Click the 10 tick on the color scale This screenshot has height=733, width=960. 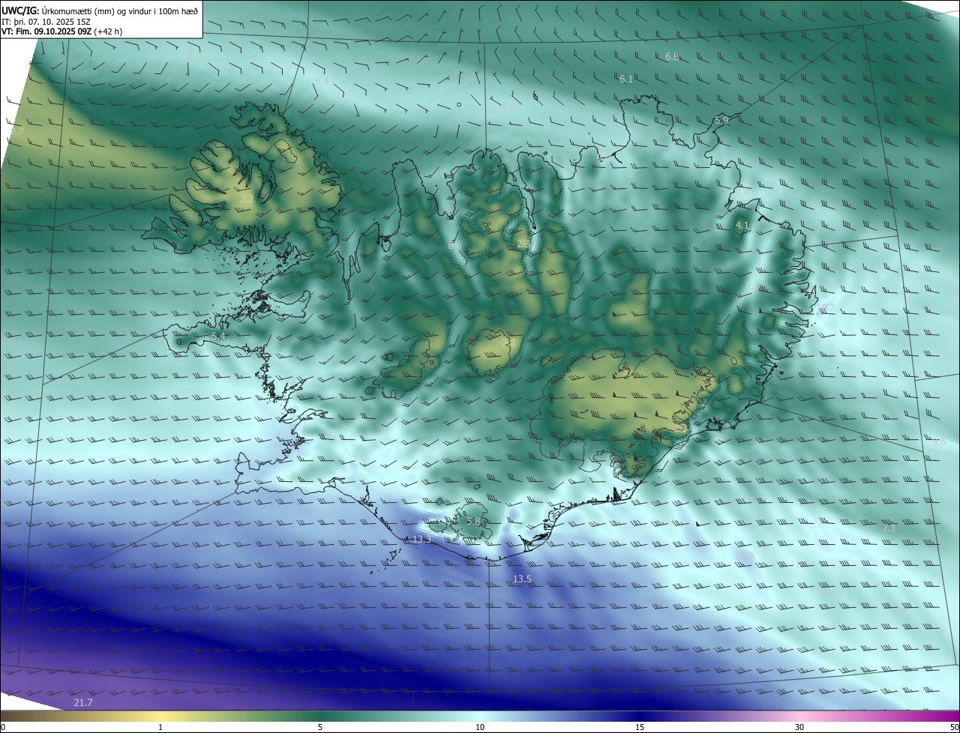480,727
